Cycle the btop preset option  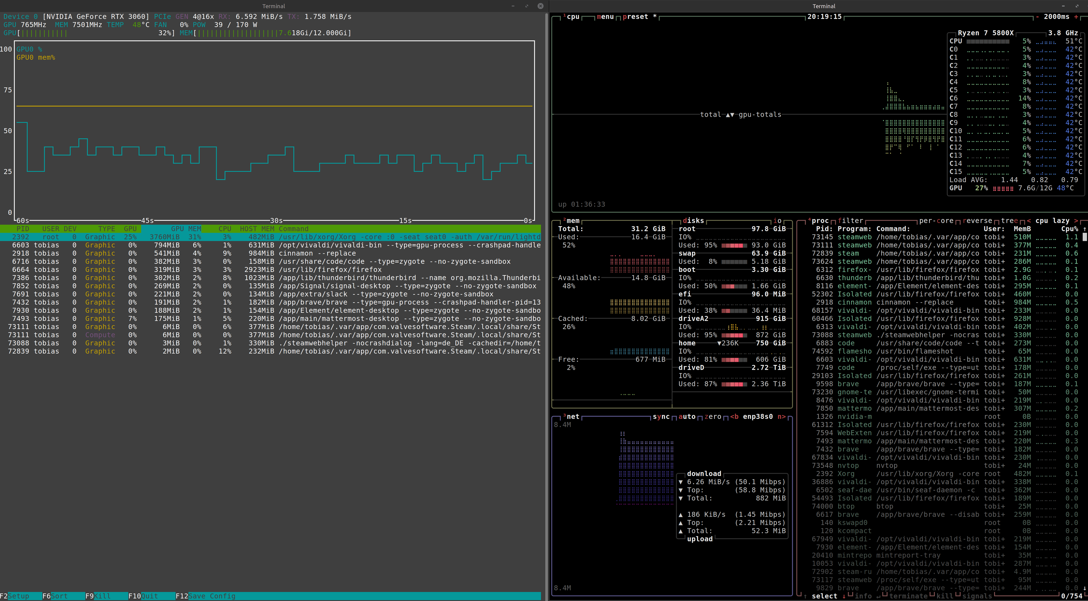tap(635, 17)
